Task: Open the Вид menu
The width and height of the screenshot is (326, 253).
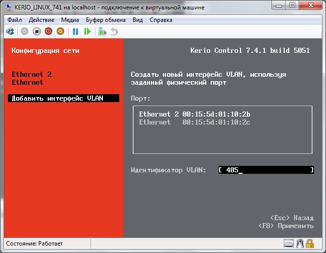Action: click(x=138, y=20)
